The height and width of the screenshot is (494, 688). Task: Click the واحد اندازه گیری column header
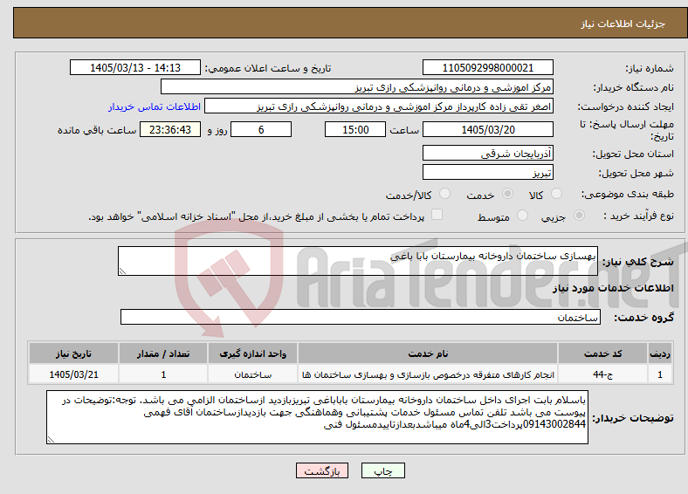(252, 353)
